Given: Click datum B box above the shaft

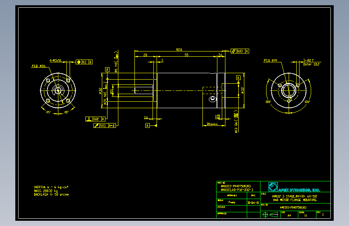Looking at the screenshot, I should (x=107, y=70).
